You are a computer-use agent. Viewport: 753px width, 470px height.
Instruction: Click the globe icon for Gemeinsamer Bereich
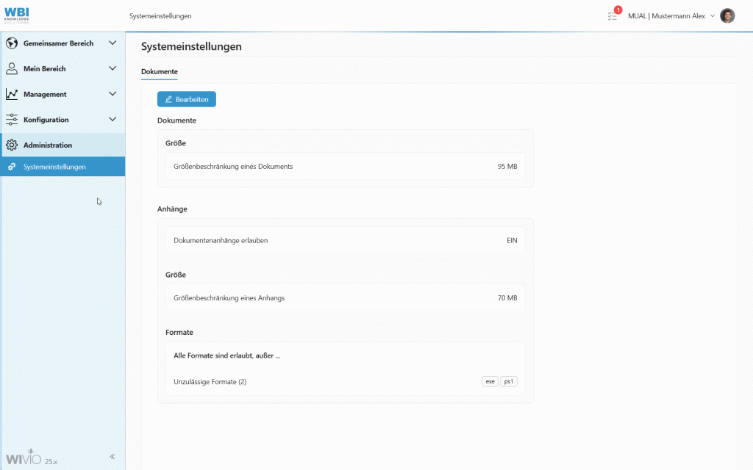(12, 43)
